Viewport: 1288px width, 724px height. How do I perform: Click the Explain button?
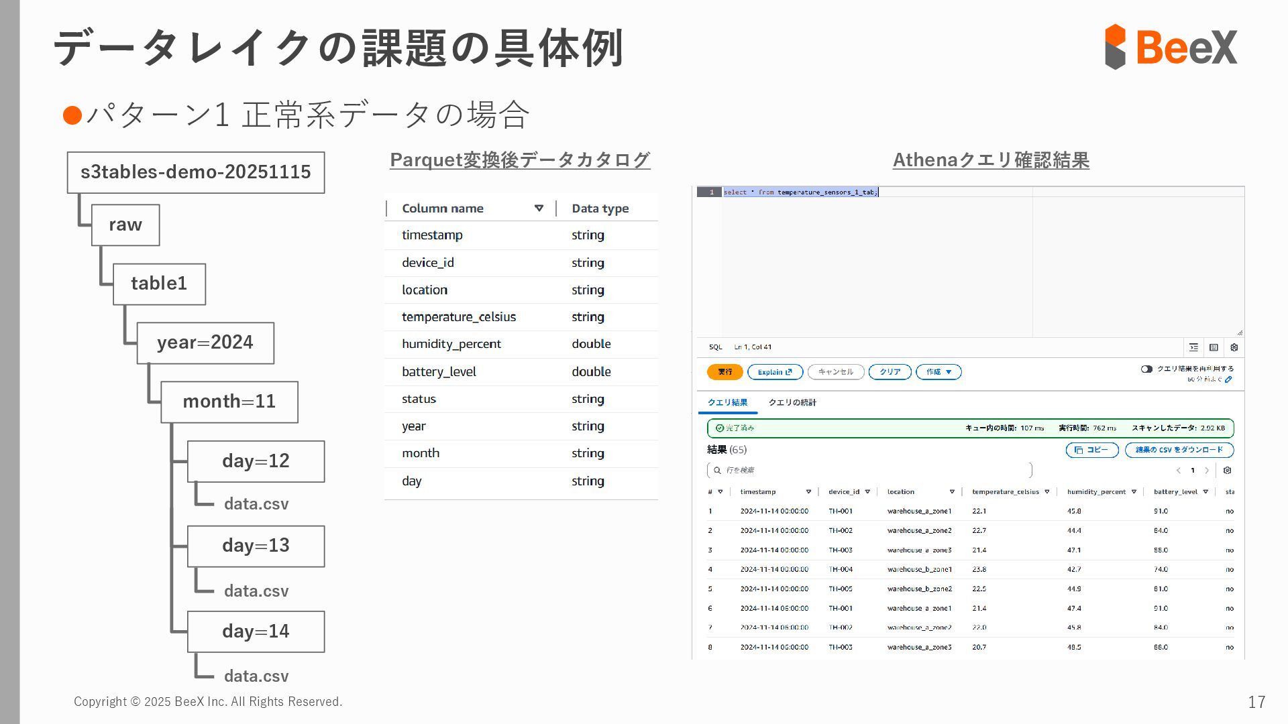tap(775, 372)
